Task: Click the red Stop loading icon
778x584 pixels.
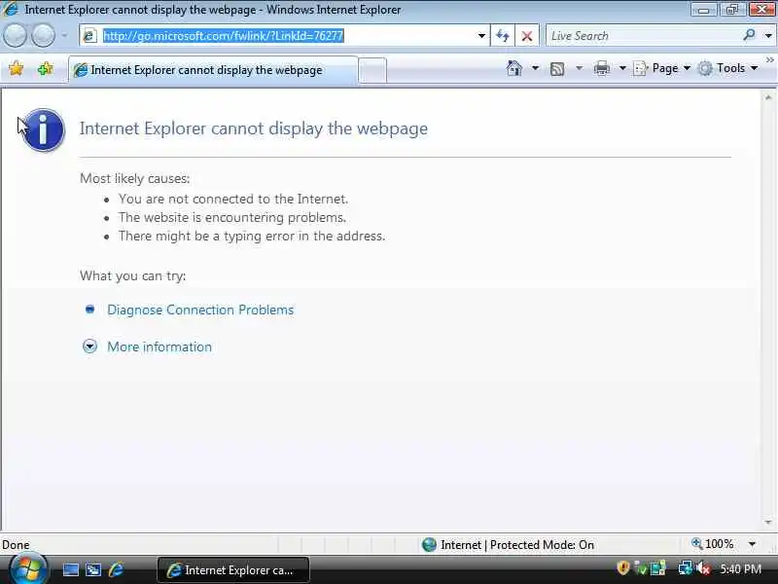Action: click(x=527, y=36)
